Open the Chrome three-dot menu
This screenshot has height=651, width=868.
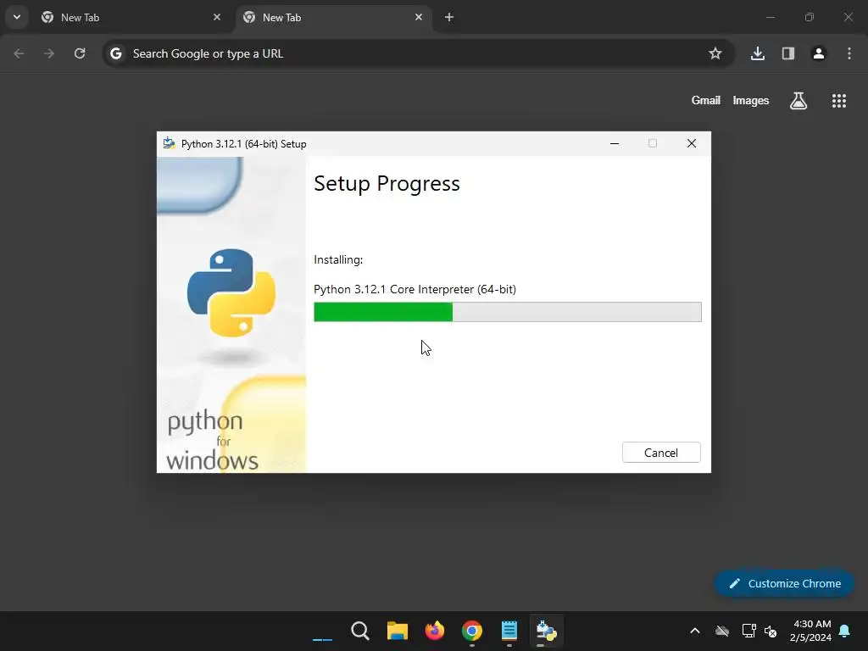[849, 53]
